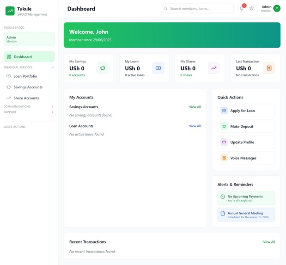Open settings via the gear icon
Viewport: 286px width, 265px height.
251,8
